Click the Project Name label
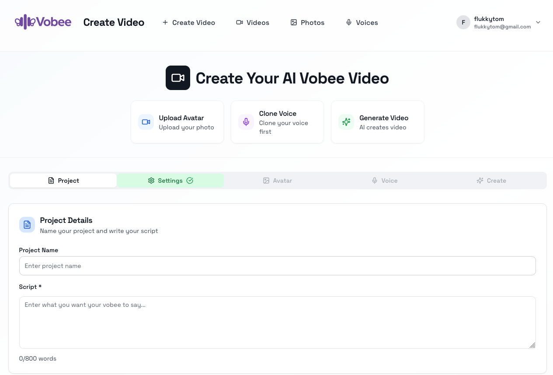 click(x=38, y=250)
